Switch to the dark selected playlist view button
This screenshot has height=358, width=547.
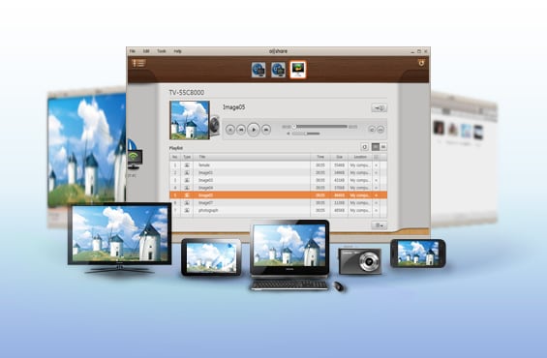point(376,147)
